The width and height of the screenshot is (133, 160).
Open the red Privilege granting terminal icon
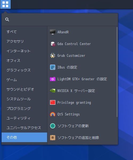53,102
